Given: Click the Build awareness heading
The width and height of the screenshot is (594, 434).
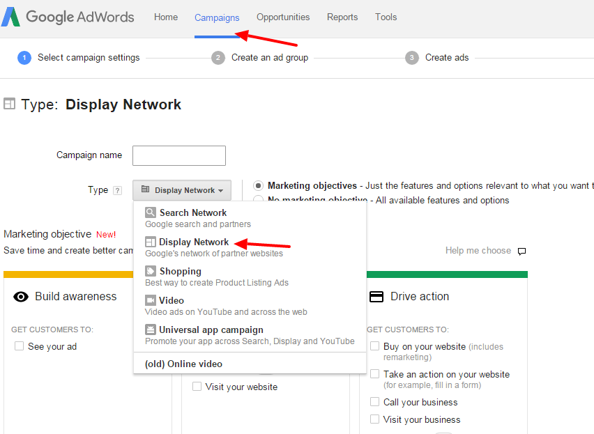Looking at the screenshot, I should click(x=76, y=296).
